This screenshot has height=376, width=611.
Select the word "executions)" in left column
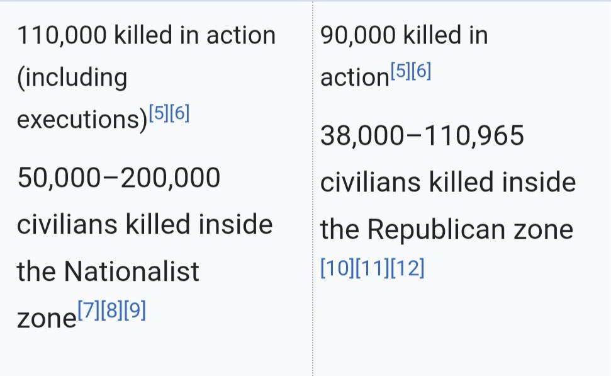[x=82, y=120]
